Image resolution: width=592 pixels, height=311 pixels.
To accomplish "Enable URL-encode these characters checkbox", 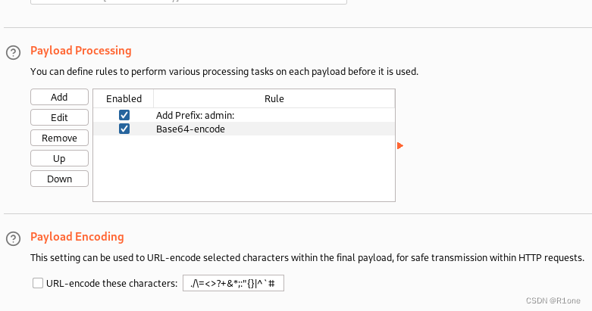I will coord(38,283).
